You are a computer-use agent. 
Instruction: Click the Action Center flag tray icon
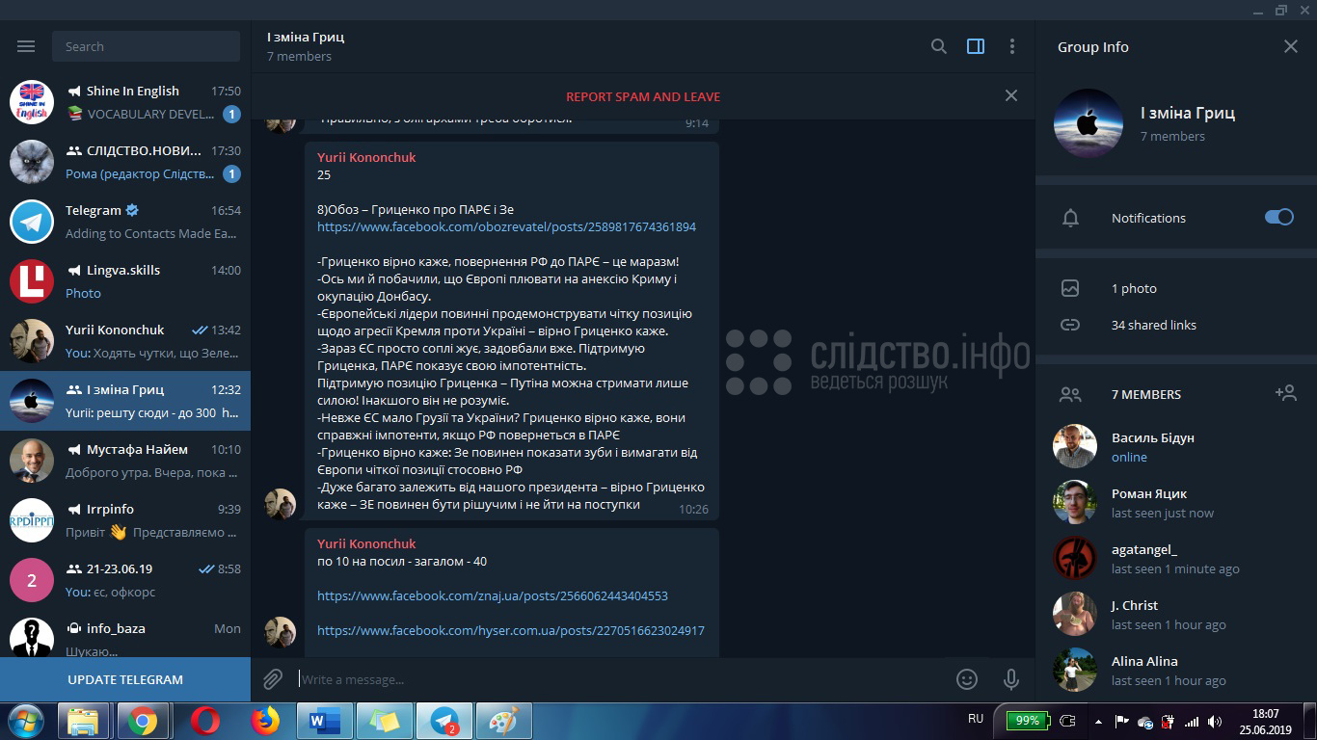click(1121, 721)
